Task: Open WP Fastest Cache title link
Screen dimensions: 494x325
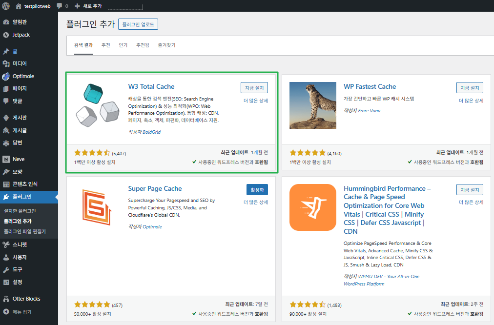Action: [370, 86]
